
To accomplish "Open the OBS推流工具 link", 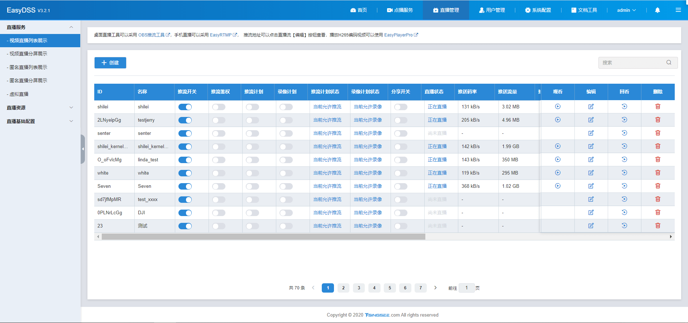I will coord(154,35).
